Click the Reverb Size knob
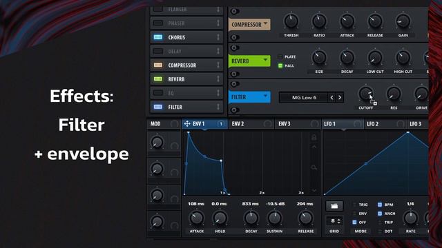 click(319, 58)
